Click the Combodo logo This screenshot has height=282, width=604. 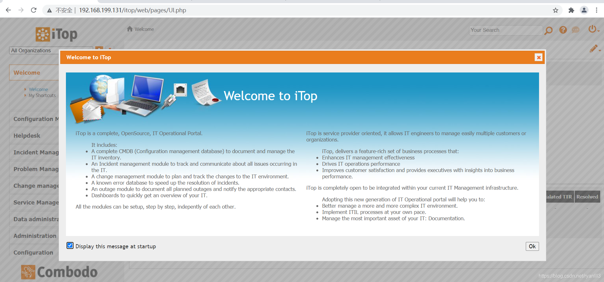pyautogui.click(x=59, y=272)
